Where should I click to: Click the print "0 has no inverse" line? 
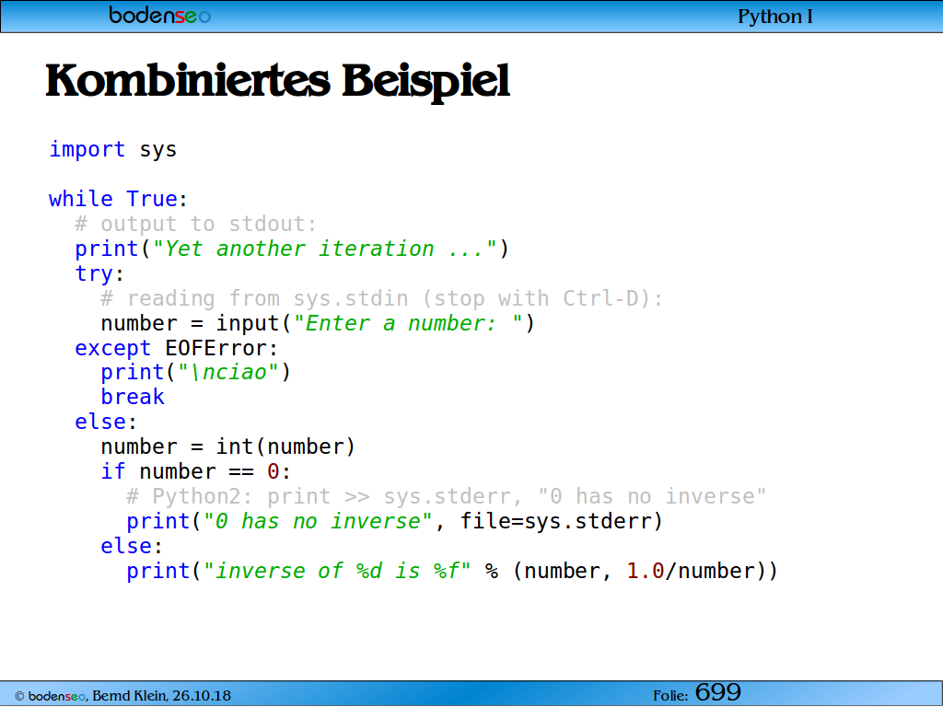(x=394, y=521)
